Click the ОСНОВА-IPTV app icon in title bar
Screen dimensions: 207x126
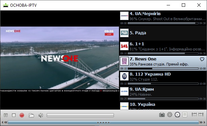[x=6, y=5]
